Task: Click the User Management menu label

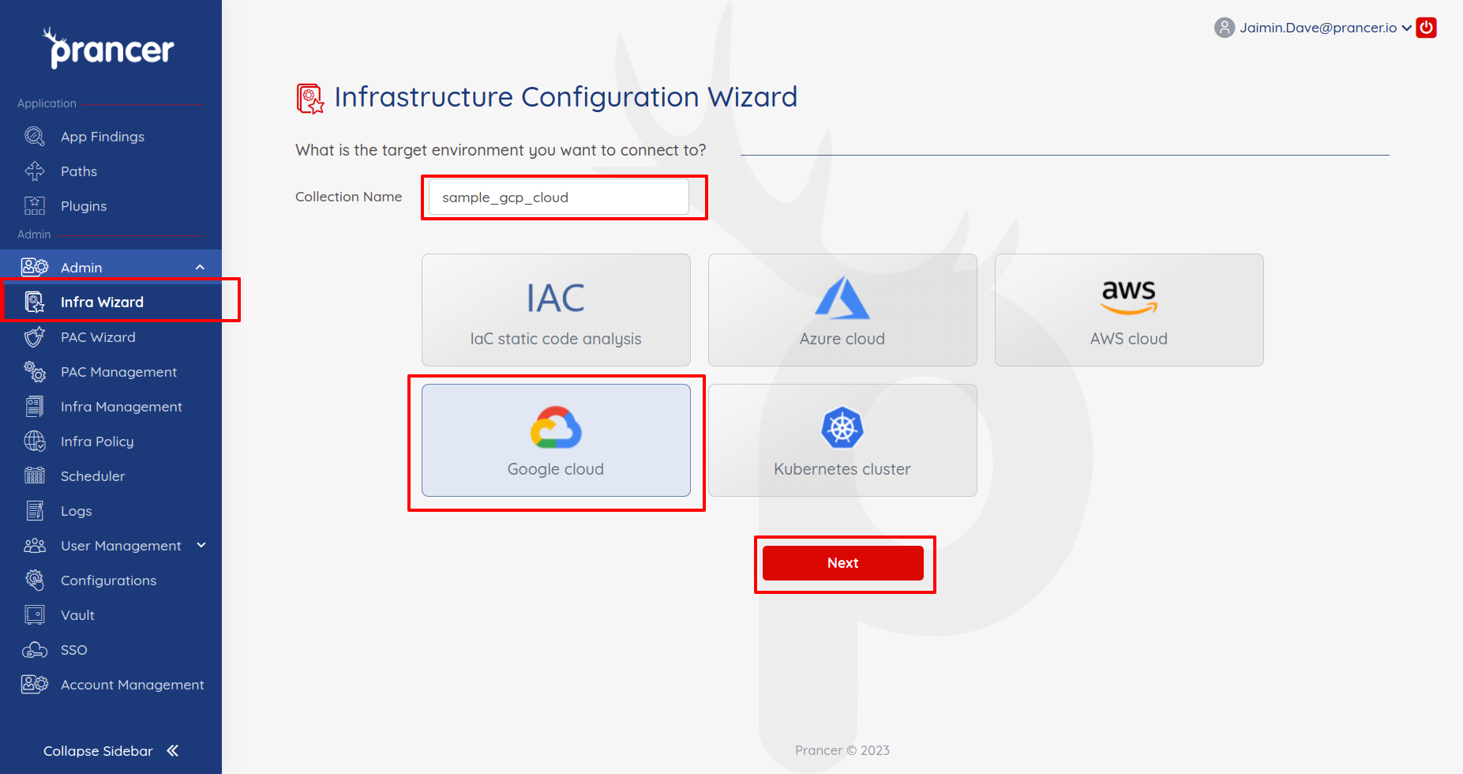Action: click(x=121, y=546)
